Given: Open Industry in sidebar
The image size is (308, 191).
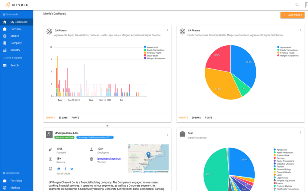Looking at the screenshot, I should (15, 50).
